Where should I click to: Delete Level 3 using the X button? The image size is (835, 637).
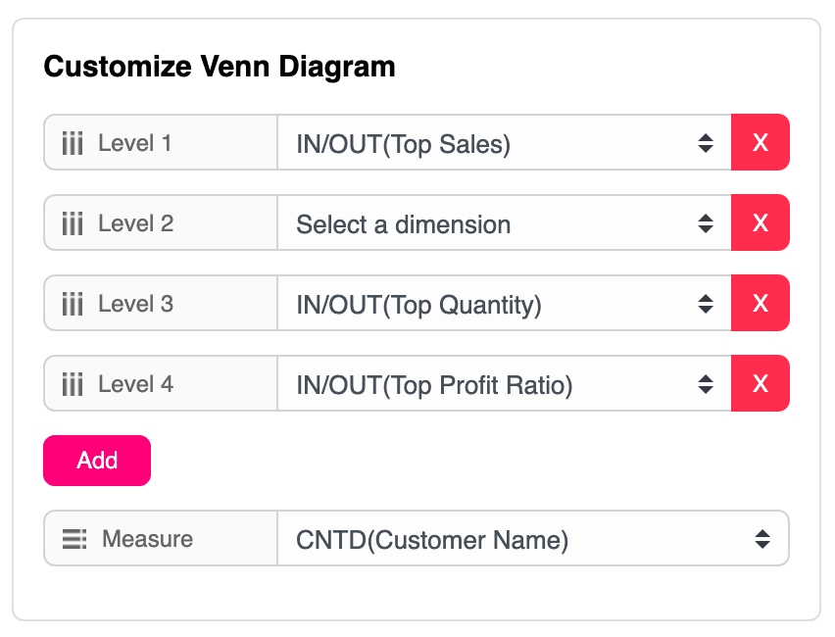[760, 304]
